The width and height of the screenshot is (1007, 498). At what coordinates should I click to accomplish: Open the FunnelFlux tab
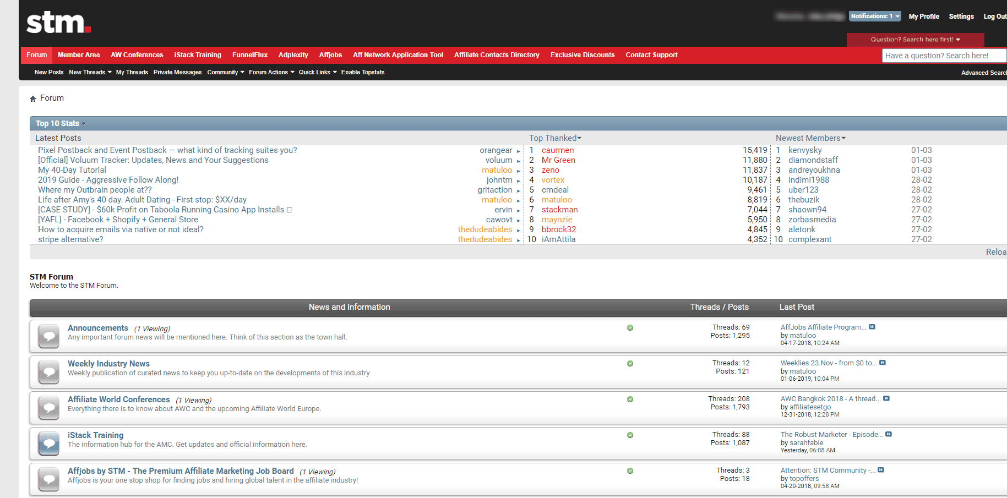pos(250,55)
